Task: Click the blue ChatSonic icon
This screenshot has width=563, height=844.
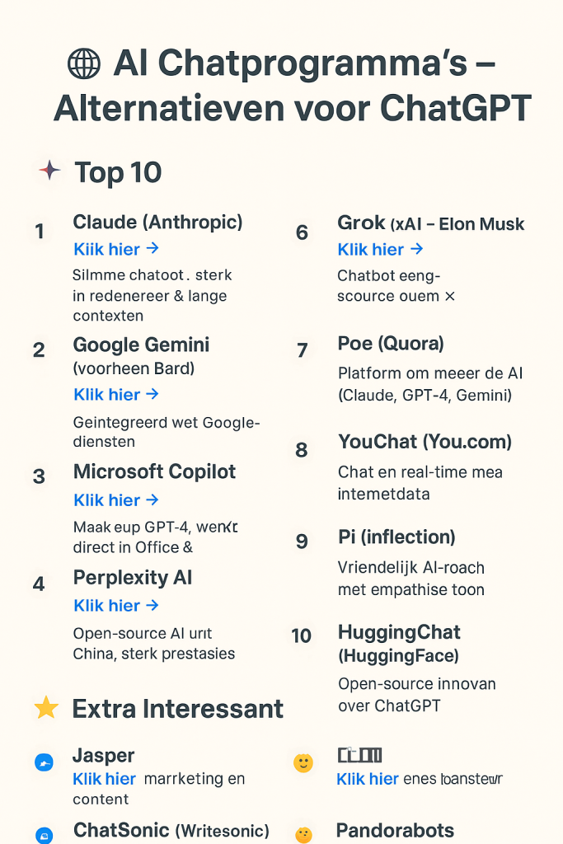Action: [44, 834]
